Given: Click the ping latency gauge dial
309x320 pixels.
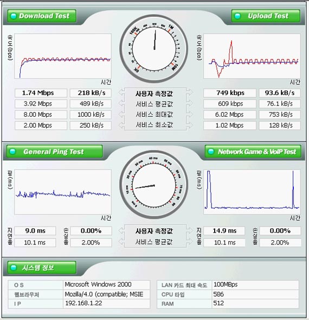Looking at the screenshot, I should point(154,185).
